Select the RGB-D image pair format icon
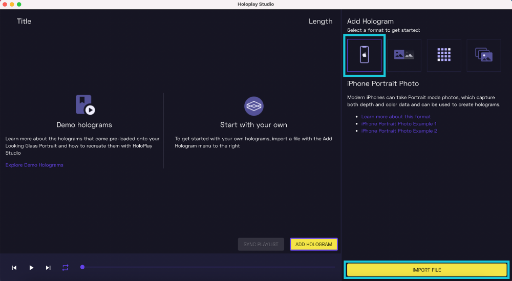Screen dimensions: 512x281 coord(404,55)
